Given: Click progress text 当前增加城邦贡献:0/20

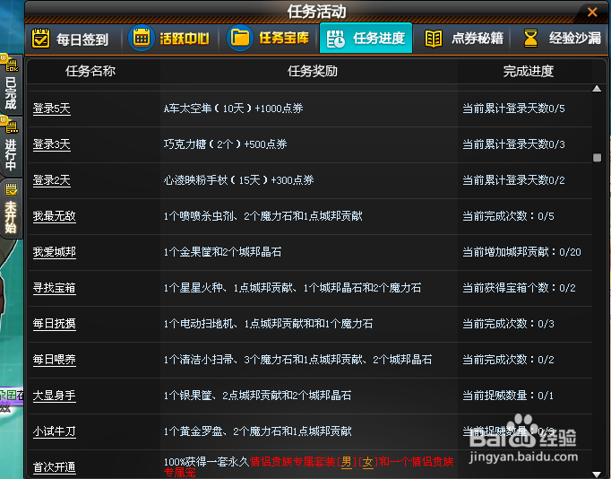Looking at the screenshot, I should [521, 252].
